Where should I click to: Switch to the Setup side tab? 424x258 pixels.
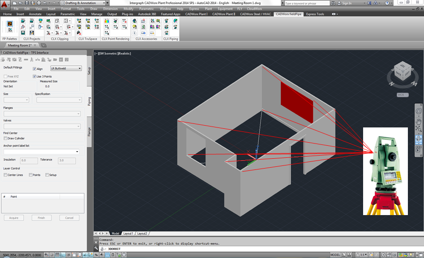[x=89, y=71]
